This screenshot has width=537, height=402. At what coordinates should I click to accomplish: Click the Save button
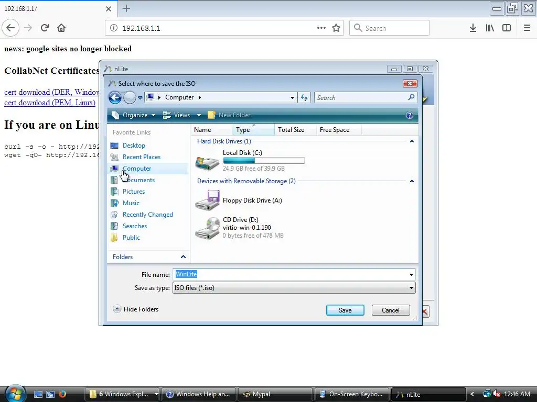coord(345,310)
